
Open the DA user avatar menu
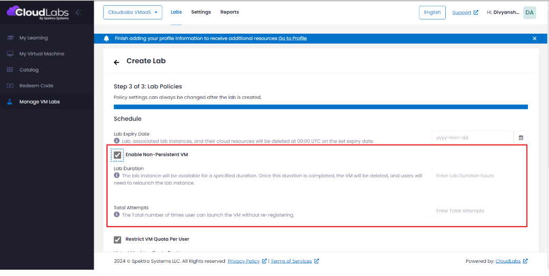tap(530, 13)
